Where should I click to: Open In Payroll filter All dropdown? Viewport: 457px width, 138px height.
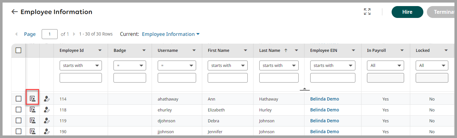385,65
